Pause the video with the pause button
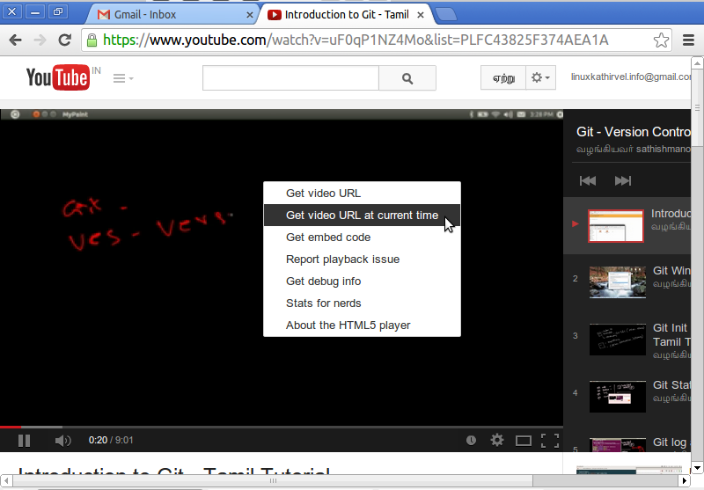Viewport: 704px width, 490px height. pyautogui.click(x=25, y=441)
